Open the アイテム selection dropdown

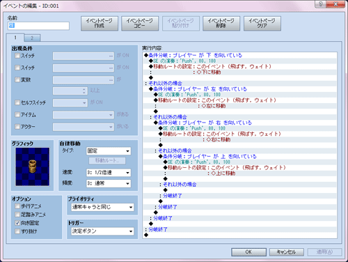(84, 114)
